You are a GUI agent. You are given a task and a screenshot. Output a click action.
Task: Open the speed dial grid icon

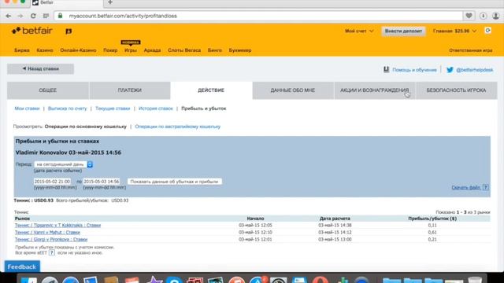click(x=46, y=16)
